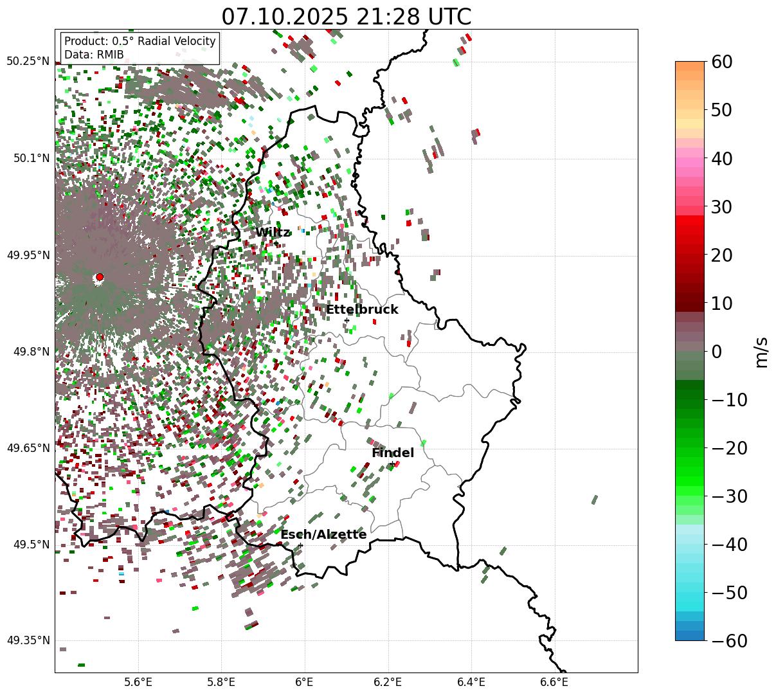The width and height of the screenshot is (776, 695).
Task: Click the colorbar −60 tick label
Action: pyautogui.click(x=729, y=641)
